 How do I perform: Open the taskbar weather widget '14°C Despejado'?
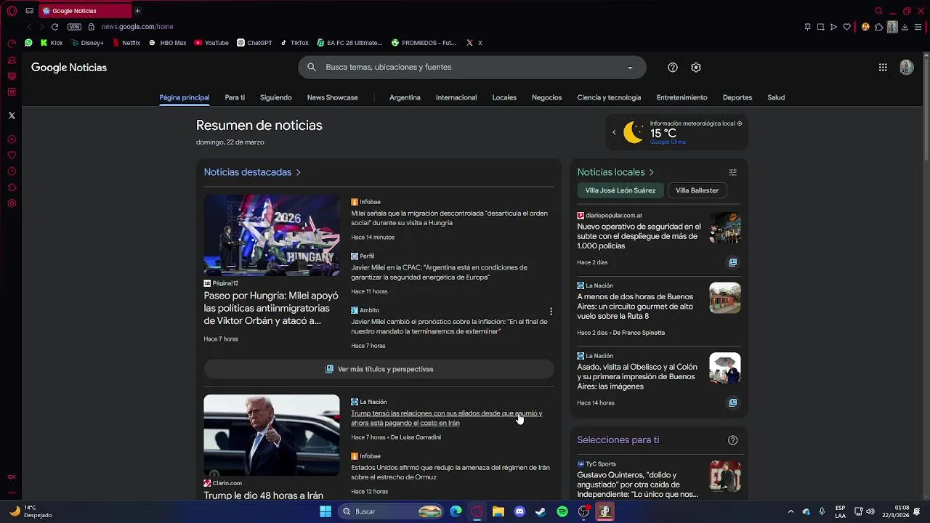[31, 511]
